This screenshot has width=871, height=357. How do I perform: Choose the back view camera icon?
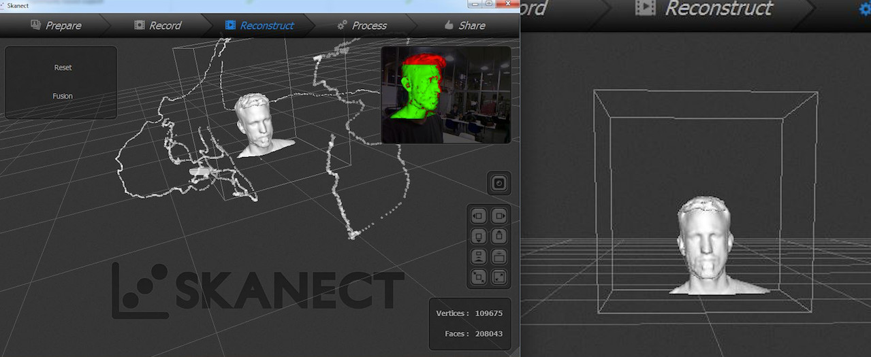point(499,257)
